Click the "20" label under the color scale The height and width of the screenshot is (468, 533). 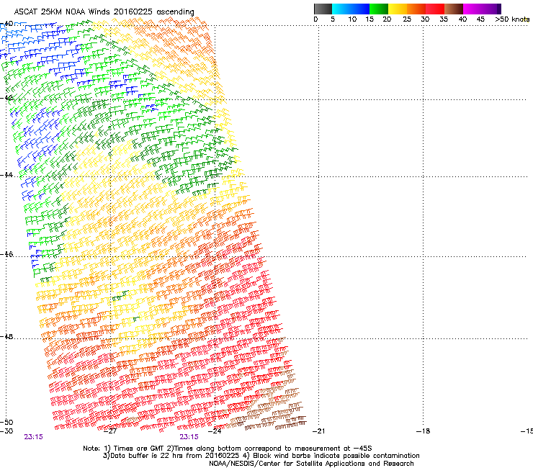click(387, 19)
